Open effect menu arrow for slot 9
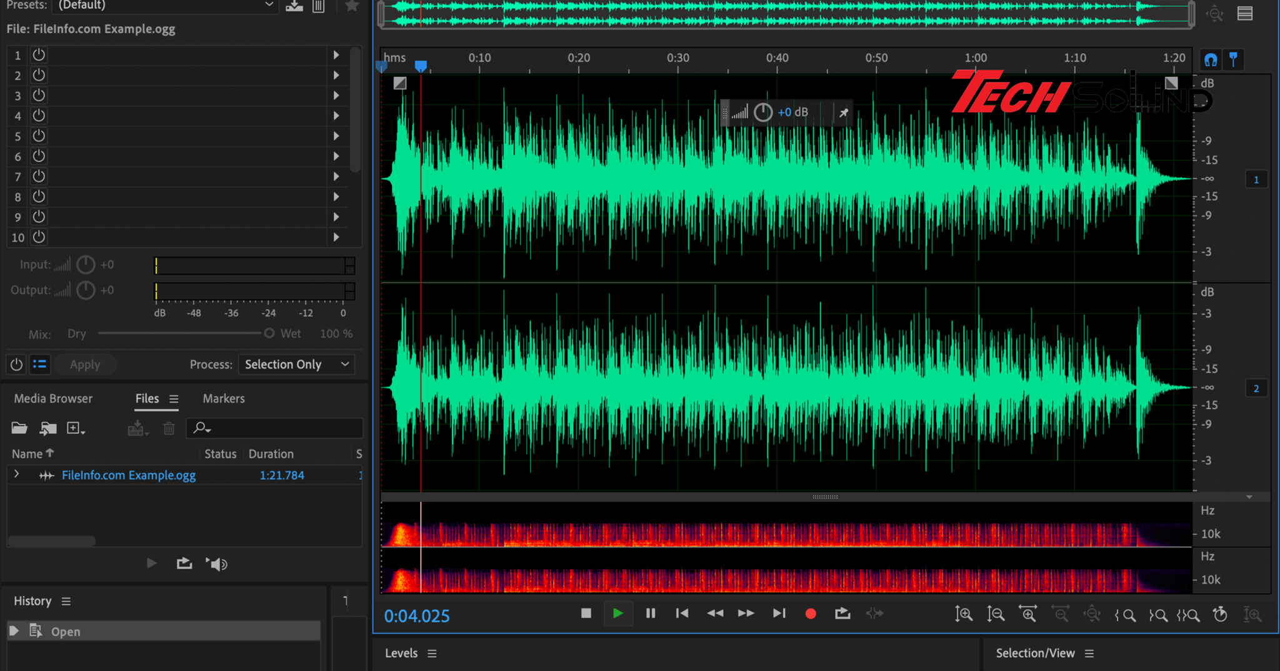Viewport: 1280px width, 671px height. pyautogui.click(x=336, y=217)
